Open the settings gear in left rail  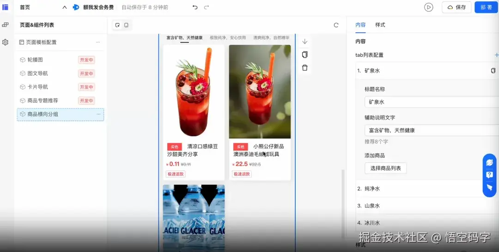pos(5,42)
